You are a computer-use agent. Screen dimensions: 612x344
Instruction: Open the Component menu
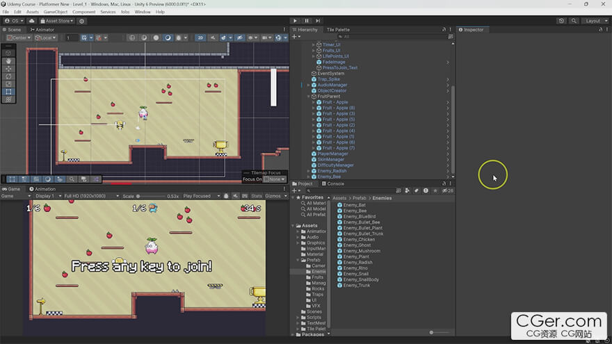coord(84,12)
